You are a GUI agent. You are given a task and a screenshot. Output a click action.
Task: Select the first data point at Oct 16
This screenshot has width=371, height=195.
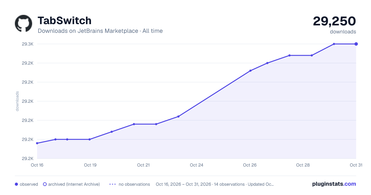coord(37,143)
